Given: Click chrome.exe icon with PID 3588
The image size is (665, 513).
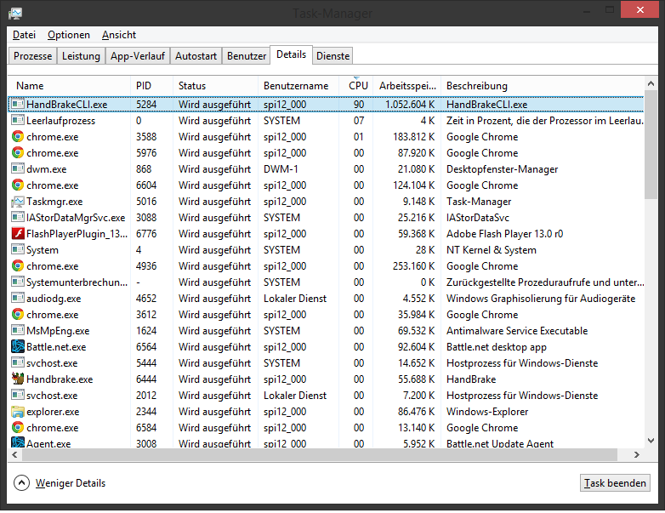Looking at the screenshot, I should [17, 137].
